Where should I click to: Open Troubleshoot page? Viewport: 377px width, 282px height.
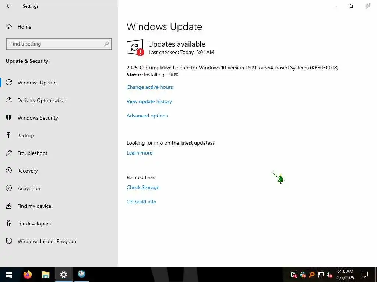point(59,153)
